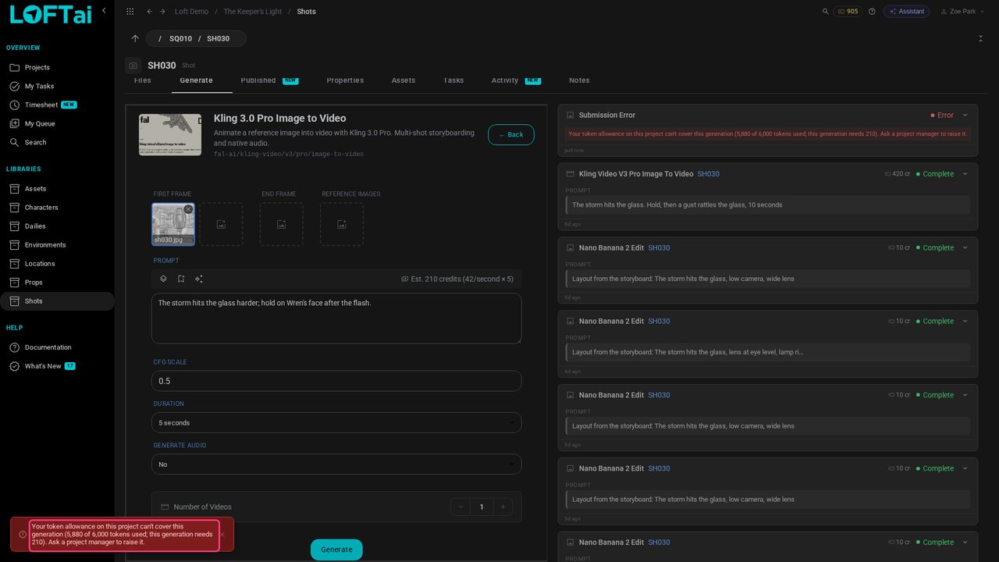Click the Generate button
This screenshot has height=562, width=999.
point(336,550)
